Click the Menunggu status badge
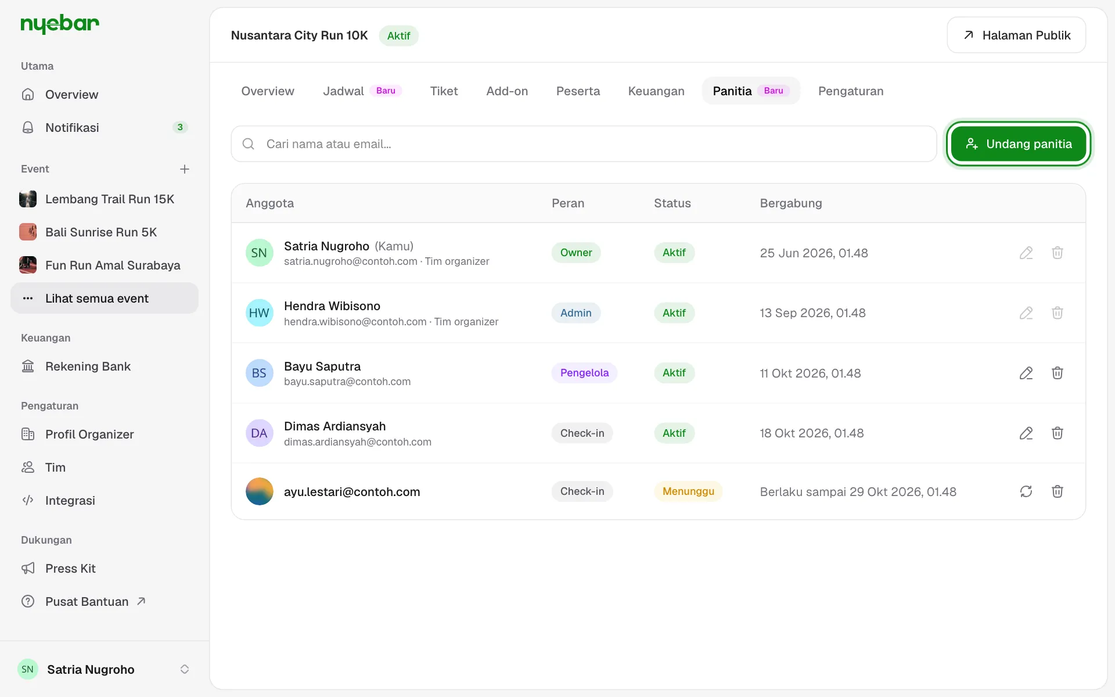 click(x=688, y=491)
